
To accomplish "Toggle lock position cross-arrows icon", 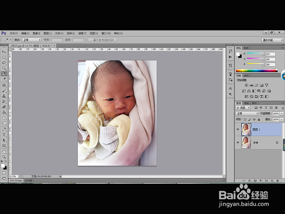I will pyautogui.click(x=254, y=119).
